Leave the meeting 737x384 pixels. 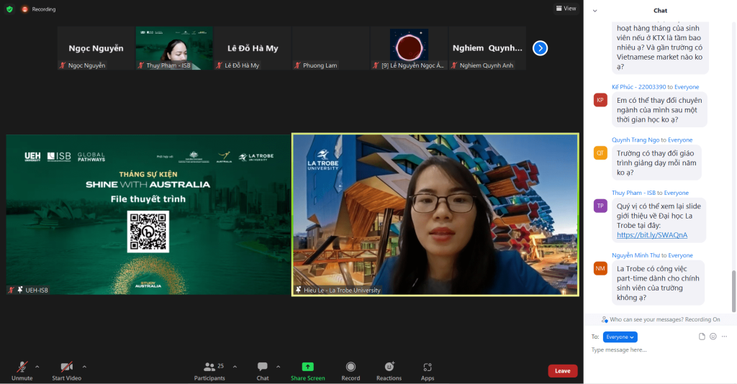click(562, 371)
